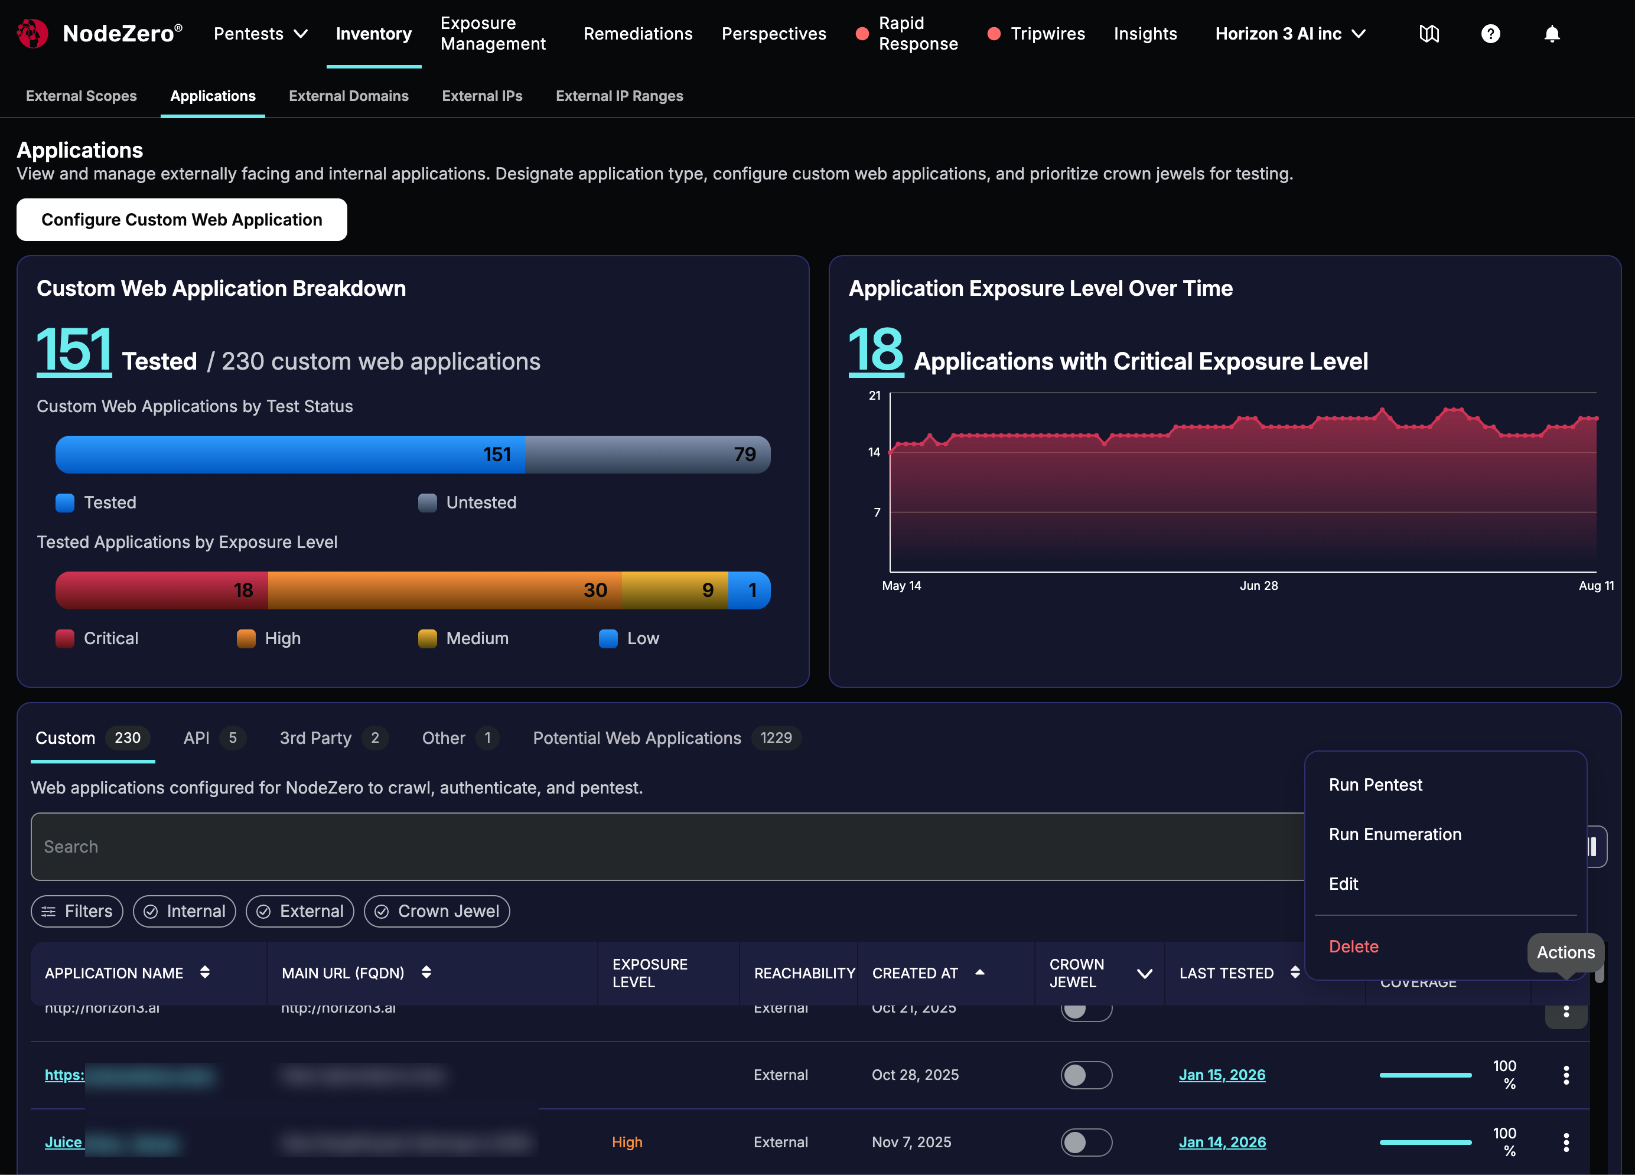The image size is (1635, 1175).
Task: Click the NodeZero logo icon
Action: (32, 34)
